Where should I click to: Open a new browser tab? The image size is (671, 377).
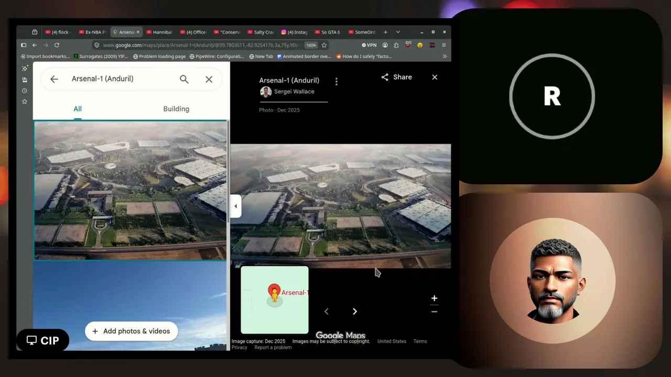[385, 32]
